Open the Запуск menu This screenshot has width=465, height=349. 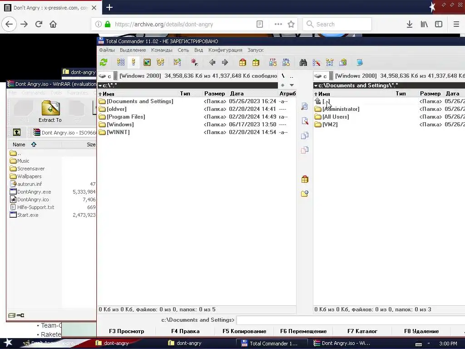click(x=255, y=50)
